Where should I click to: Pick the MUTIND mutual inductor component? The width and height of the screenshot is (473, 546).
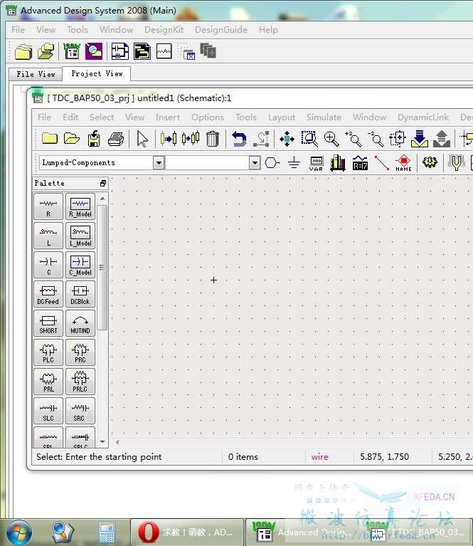pyautogui.click(x=80, y=324)
